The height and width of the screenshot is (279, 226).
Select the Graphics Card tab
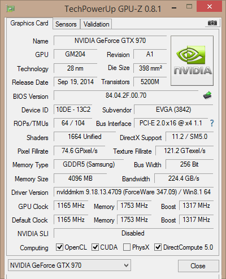click(x=29, y=23)
